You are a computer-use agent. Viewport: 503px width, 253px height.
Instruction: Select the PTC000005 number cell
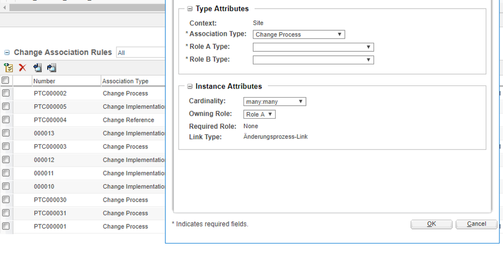tap(50, 107)
